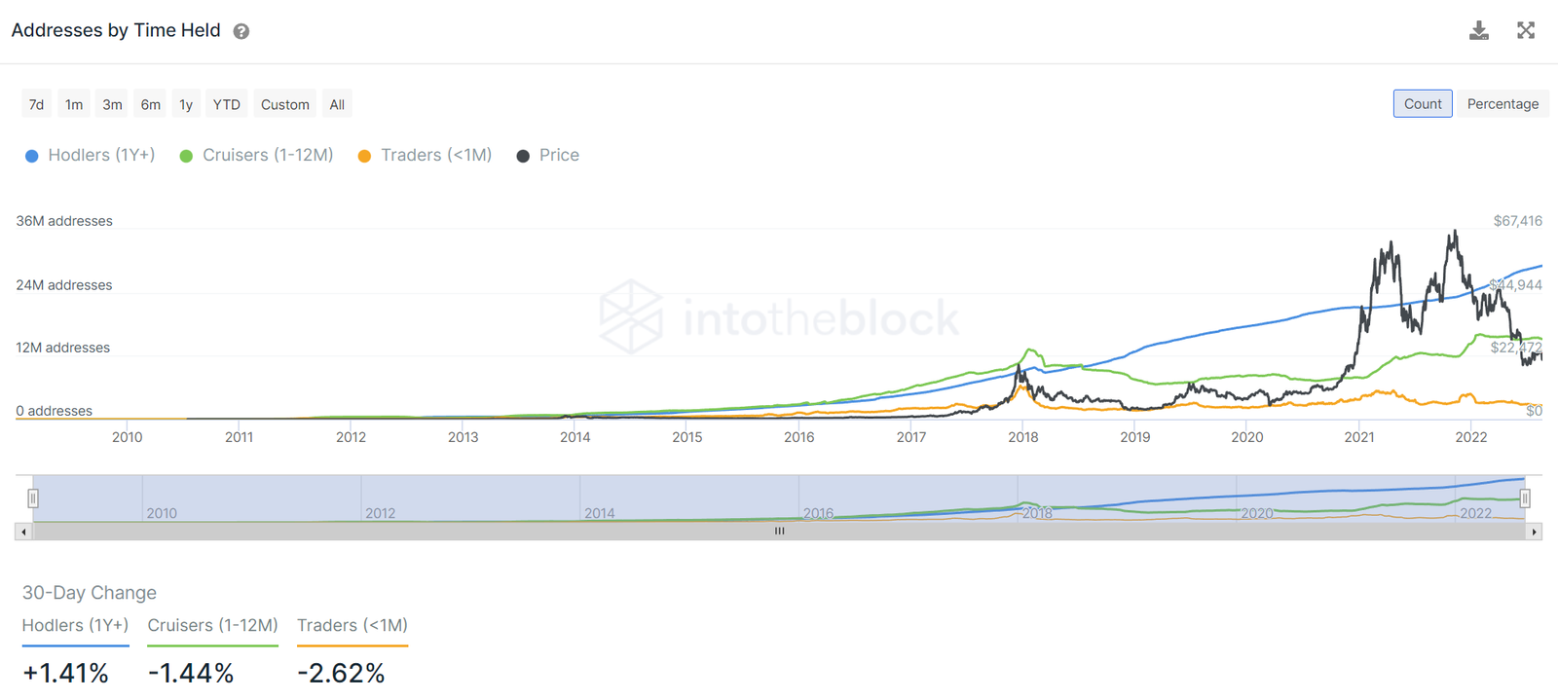Image resolution: width=1558 pixels, height=700 pixels.
Task: Hide the Cruisers (1-12M) legend series
Action: point(257,156)
